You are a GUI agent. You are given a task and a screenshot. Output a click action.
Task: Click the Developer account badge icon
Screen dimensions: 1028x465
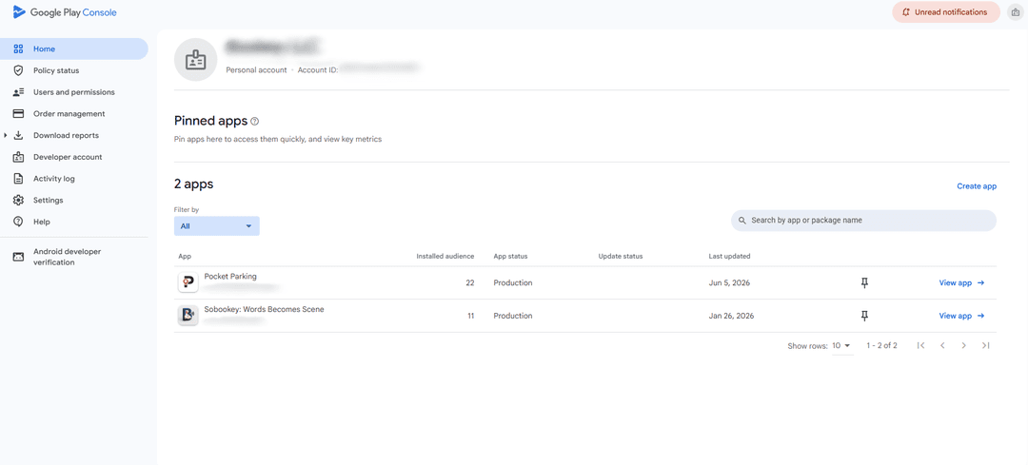click(18, 157)
